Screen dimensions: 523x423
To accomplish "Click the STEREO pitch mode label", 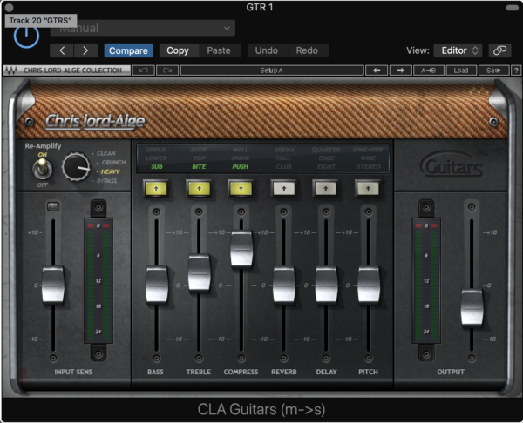I will [369, 166].
